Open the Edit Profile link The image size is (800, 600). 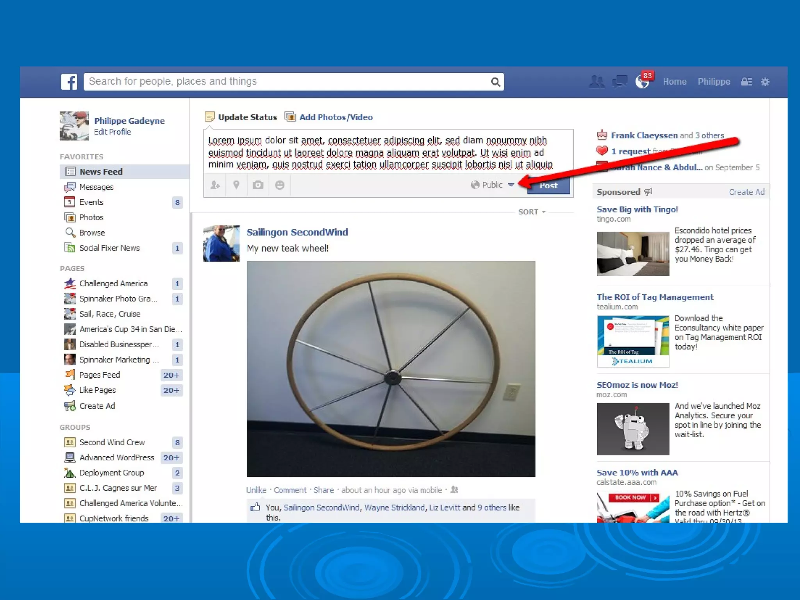(112, 132)
